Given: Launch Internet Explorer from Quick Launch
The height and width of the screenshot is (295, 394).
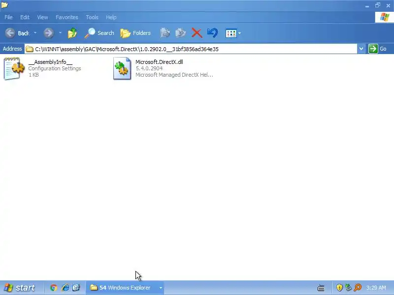Looking at the screenshot, I should [65, 288].
